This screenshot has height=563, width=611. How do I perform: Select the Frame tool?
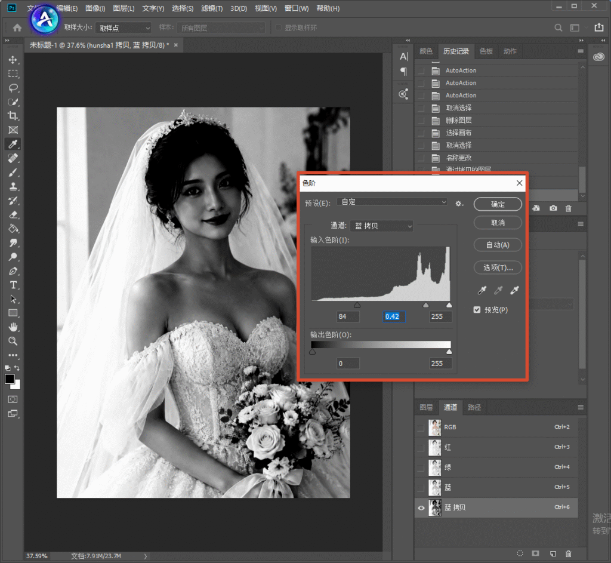(x=13, y=130)
